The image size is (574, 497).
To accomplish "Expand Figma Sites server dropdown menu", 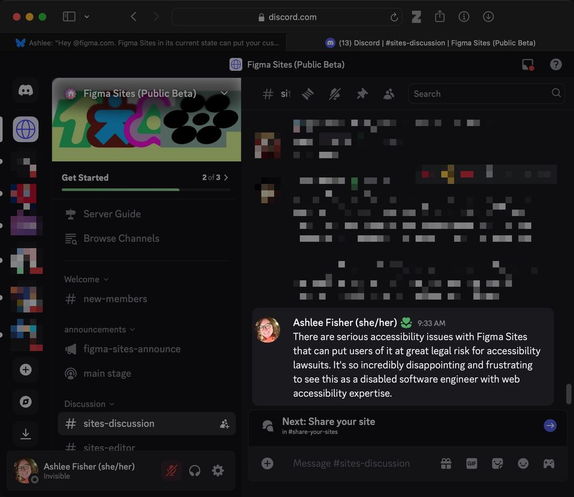I will [224, 93].
